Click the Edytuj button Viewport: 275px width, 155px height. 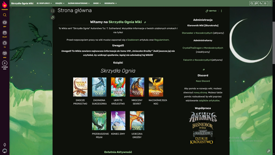click(211, 11)
